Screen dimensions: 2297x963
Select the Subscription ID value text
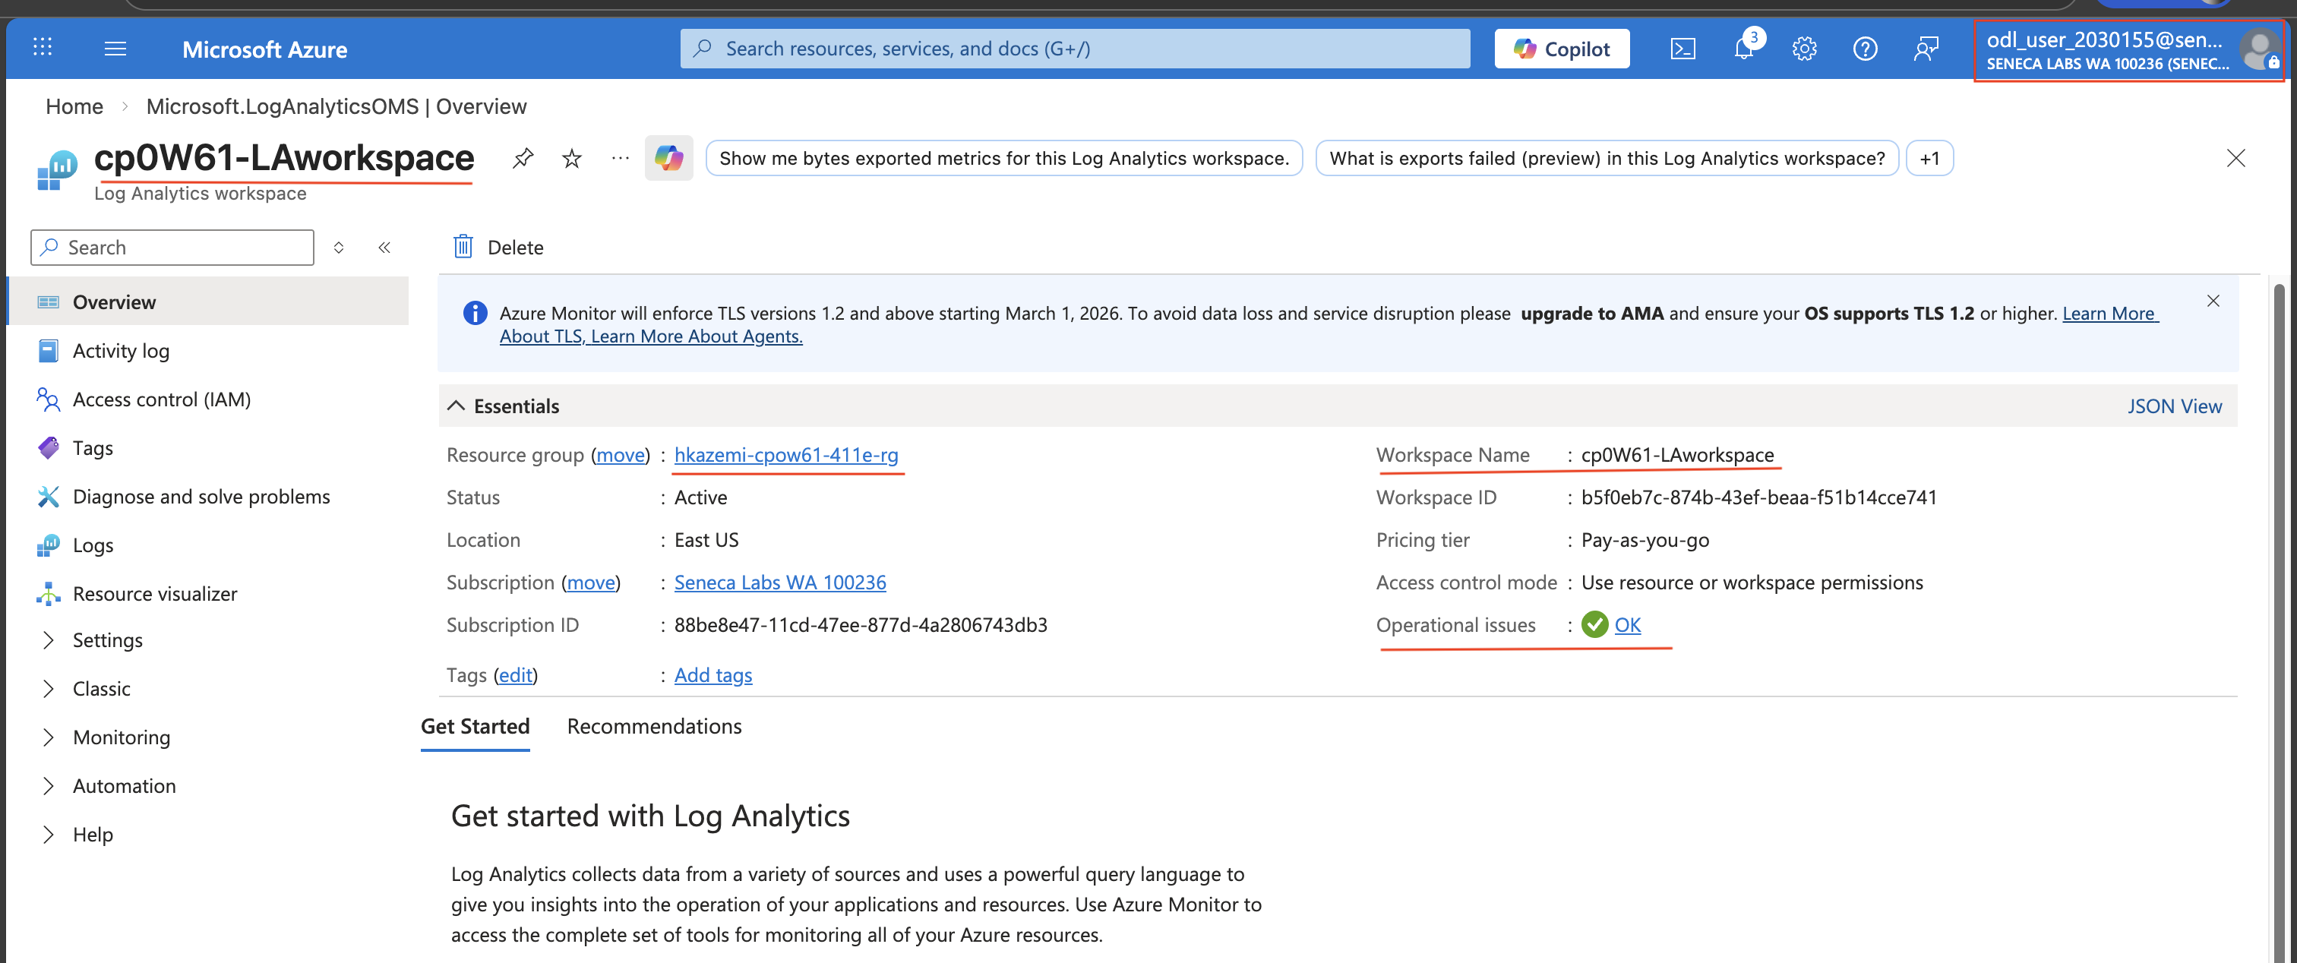click(x=861, y=624)
